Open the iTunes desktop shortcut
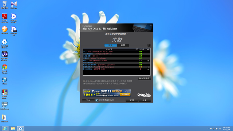This screenshot has height=131, width=233. tap(5, 81)
